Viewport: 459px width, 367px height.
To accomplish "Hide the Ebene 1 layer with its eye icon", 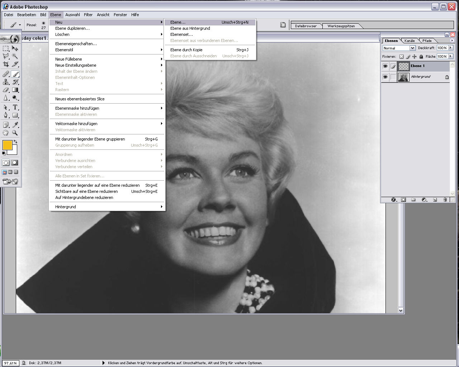I will 385,66.
